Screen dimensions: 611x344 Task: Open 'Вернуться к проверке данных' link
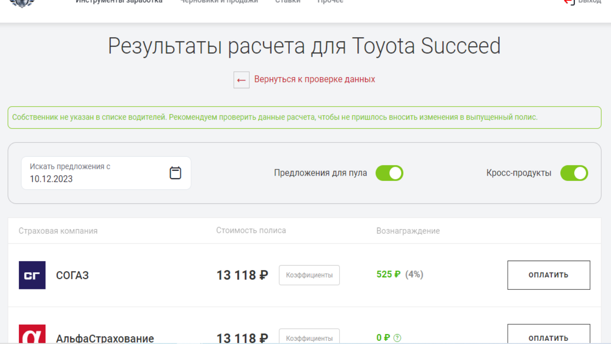coord(314,79)
